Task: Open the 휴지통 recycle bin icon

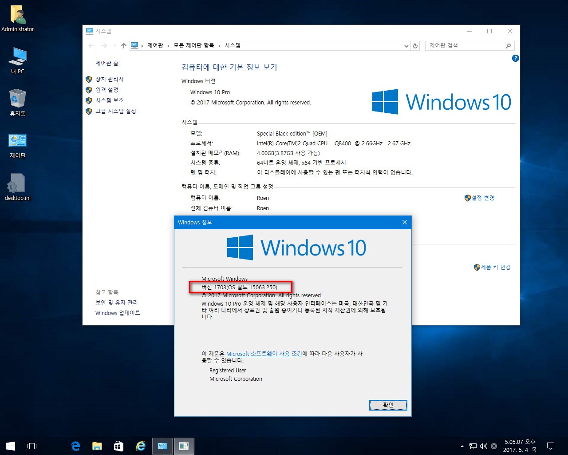Action: (18, 103)
